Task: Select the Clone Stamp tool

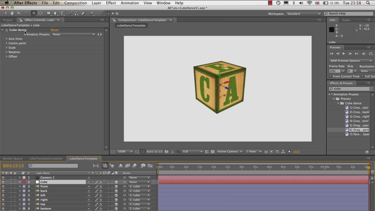Action: [76, 13]
